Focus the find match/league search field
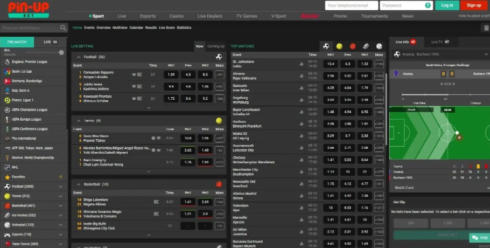The height and width of the screenshot is (248, 490). 30,28
